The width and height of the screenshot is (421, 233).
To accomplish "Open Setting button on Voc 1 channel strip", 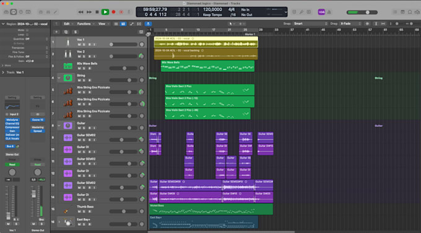I will 12,97.
